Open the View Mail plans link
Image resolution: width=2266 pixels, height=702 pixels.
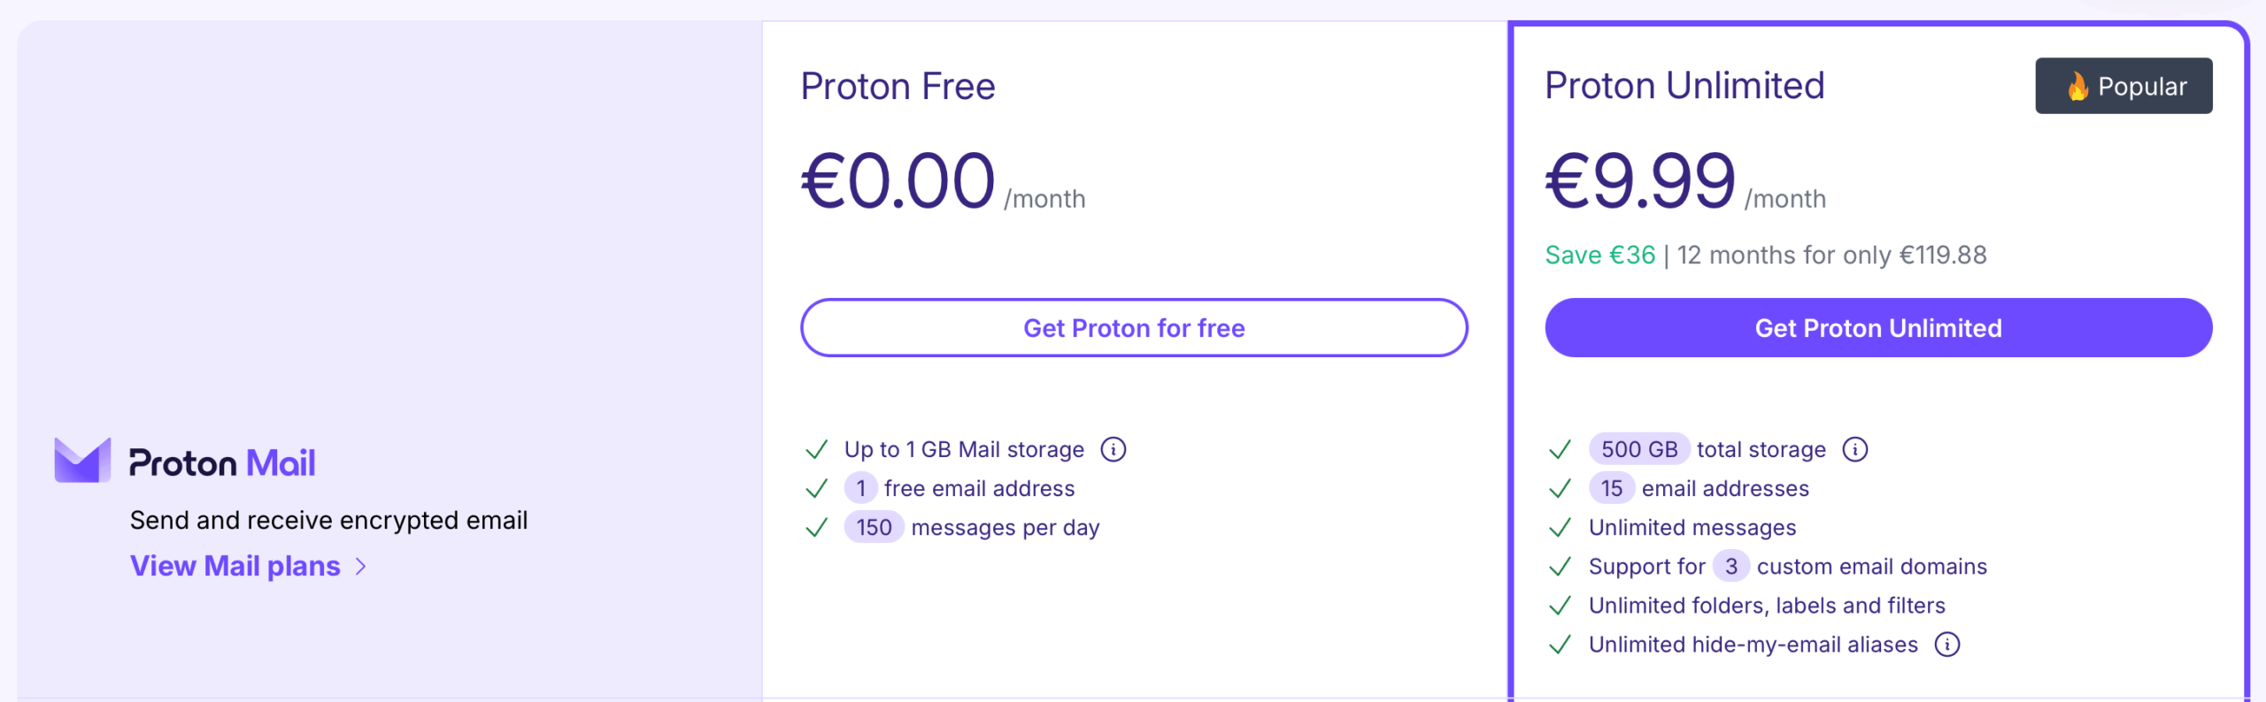(234, 567)
